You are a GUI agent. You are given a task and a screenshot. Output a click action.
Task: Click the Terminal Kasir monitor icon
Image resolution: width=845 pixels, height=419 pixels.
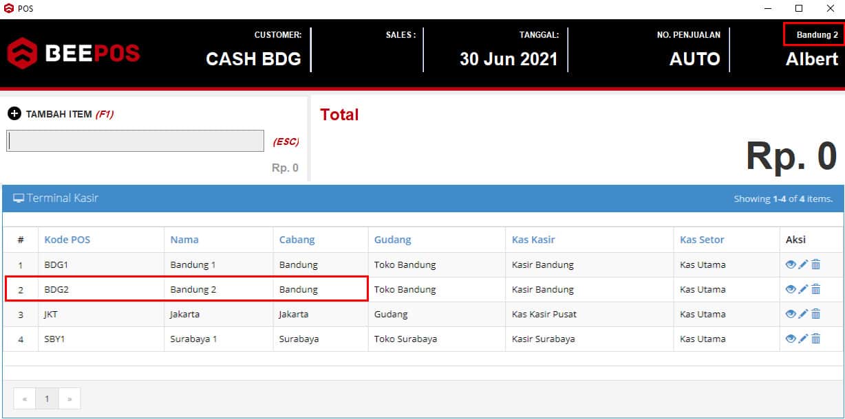(19, 198)
